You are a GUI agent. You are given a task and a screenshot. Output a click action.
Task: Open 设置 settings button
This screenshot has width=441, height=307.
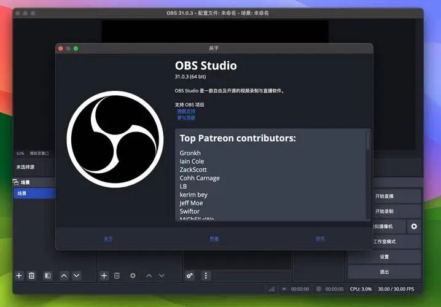pos(384,257)
